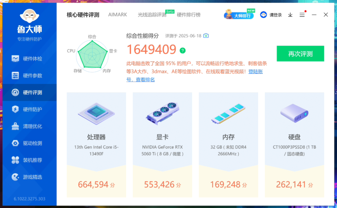This screenshot has height=208, width=337.
Task: Click the 处理器 CPU chip icon
Action: [96, 114]
